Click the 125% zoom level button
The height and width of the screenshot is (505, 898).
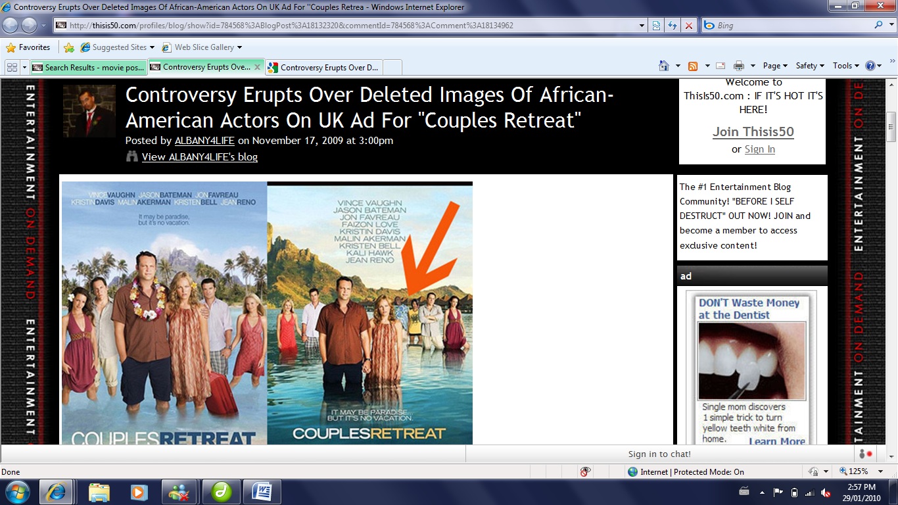[853, 471]
